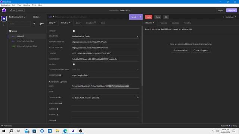Click the Send button
239x134 pixels.
pos(134,17)
